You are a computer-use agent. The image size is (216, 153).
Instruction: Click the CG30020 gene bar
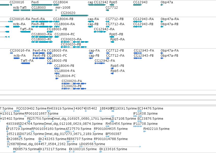click(x=75, y=16)
